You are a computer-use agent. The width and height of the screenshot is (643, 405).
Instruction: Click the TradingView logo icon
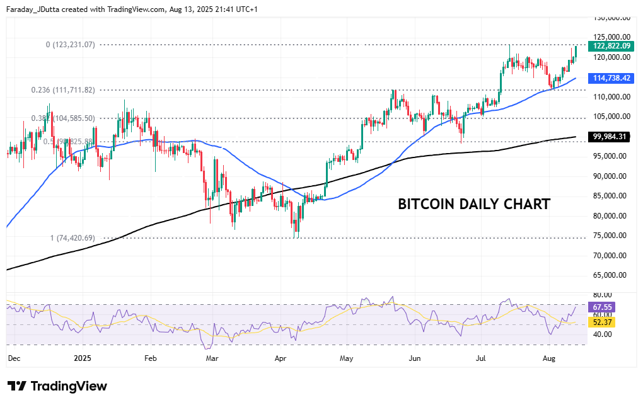tap(16, 386)
